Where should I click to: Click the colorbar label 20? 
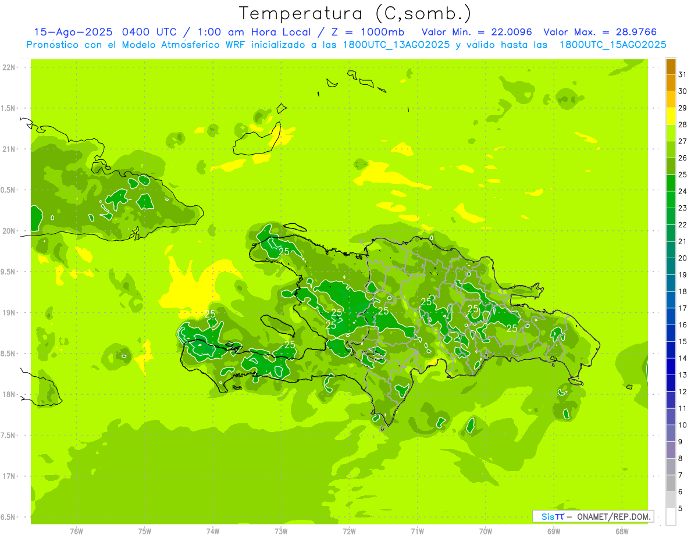pos(683,258)
